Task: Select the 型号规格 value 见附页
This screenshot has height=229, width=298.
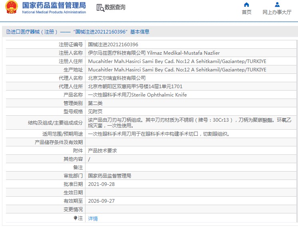Action: pos(95,112)
